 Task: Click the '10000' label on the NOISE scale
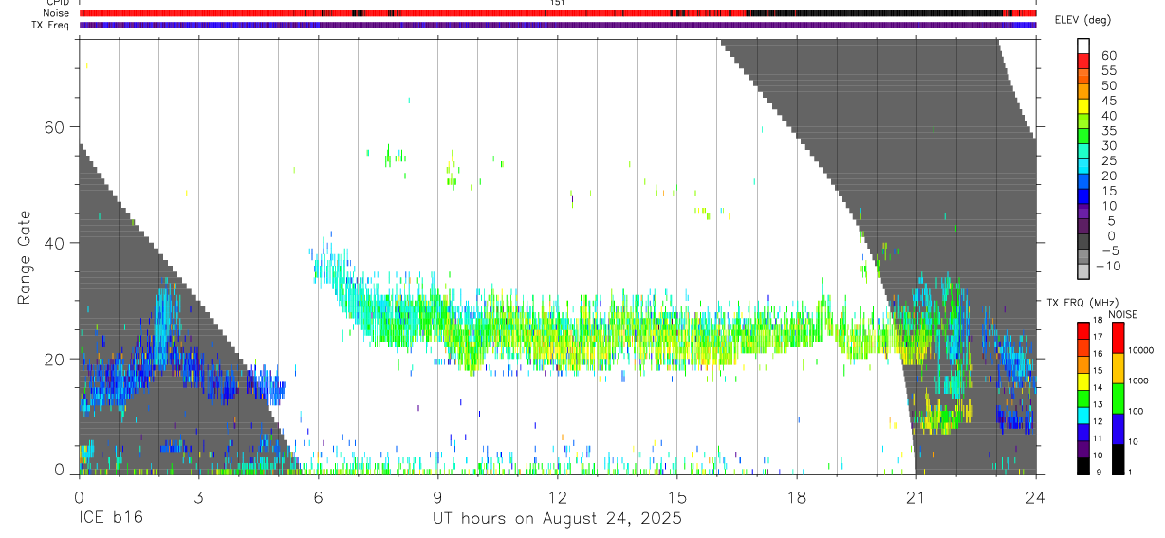pos(1142,350)
